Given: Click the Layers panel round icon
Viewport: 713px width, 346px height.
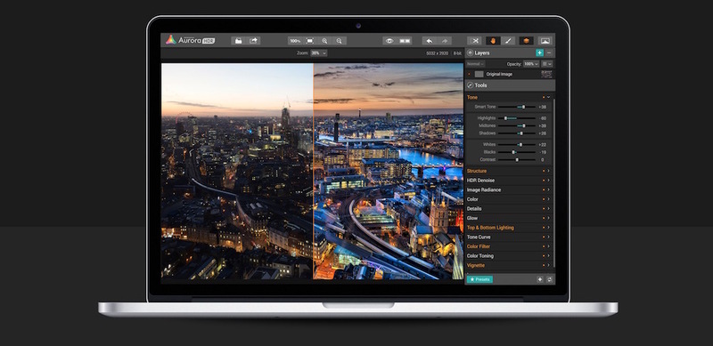Looking at the screenshot, I should pos(470,52).
